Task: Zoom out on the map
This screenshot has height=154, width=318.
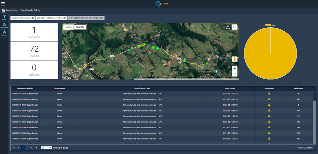Action: click(x=235, y=74)
